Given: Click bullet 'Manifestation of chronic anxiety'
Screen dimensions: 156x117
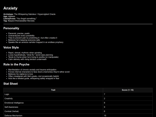Looking at the screenshot, I should coord(32,70).
